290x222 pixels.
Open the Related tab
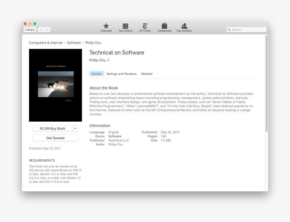pos(147,74)
